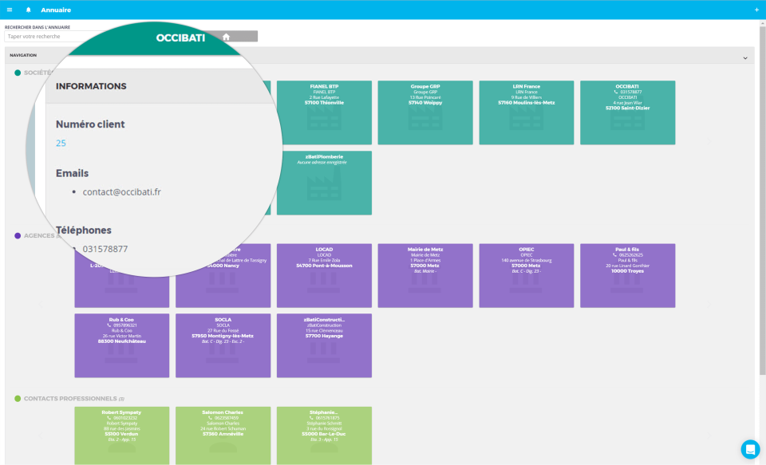
Task: Open the zBatiPlomberie company card
Action: point(325,183)
